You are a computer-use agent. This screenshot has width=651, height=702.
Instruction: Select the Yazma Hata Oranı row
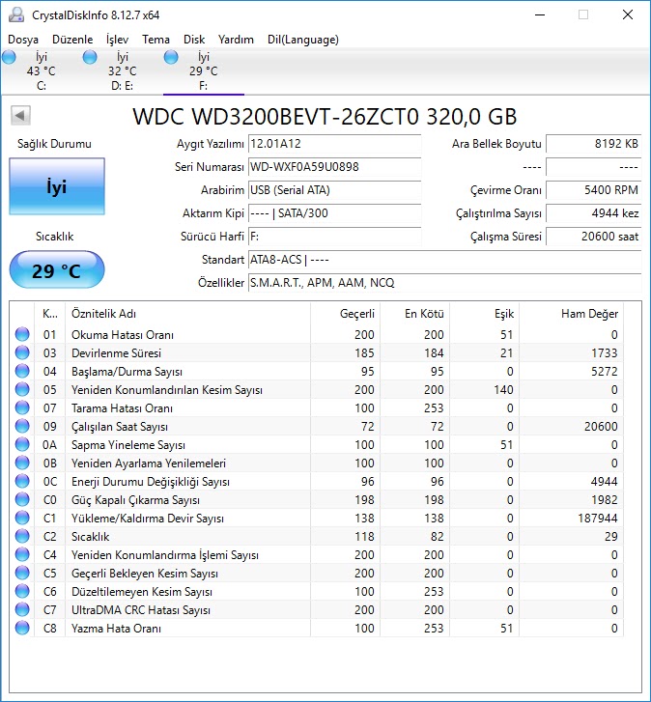[x=317, y=628]
